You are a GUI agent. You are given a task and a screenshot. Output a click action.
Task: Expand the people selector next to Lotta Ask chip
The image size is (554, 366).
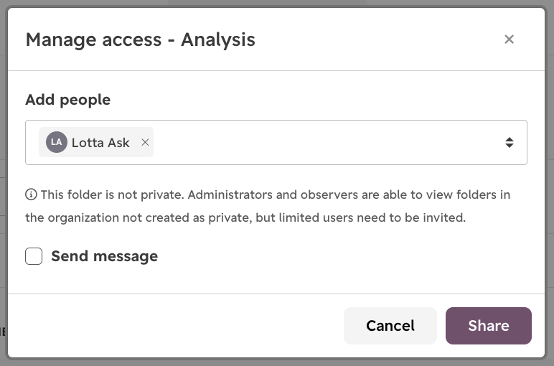coord(509,142)
